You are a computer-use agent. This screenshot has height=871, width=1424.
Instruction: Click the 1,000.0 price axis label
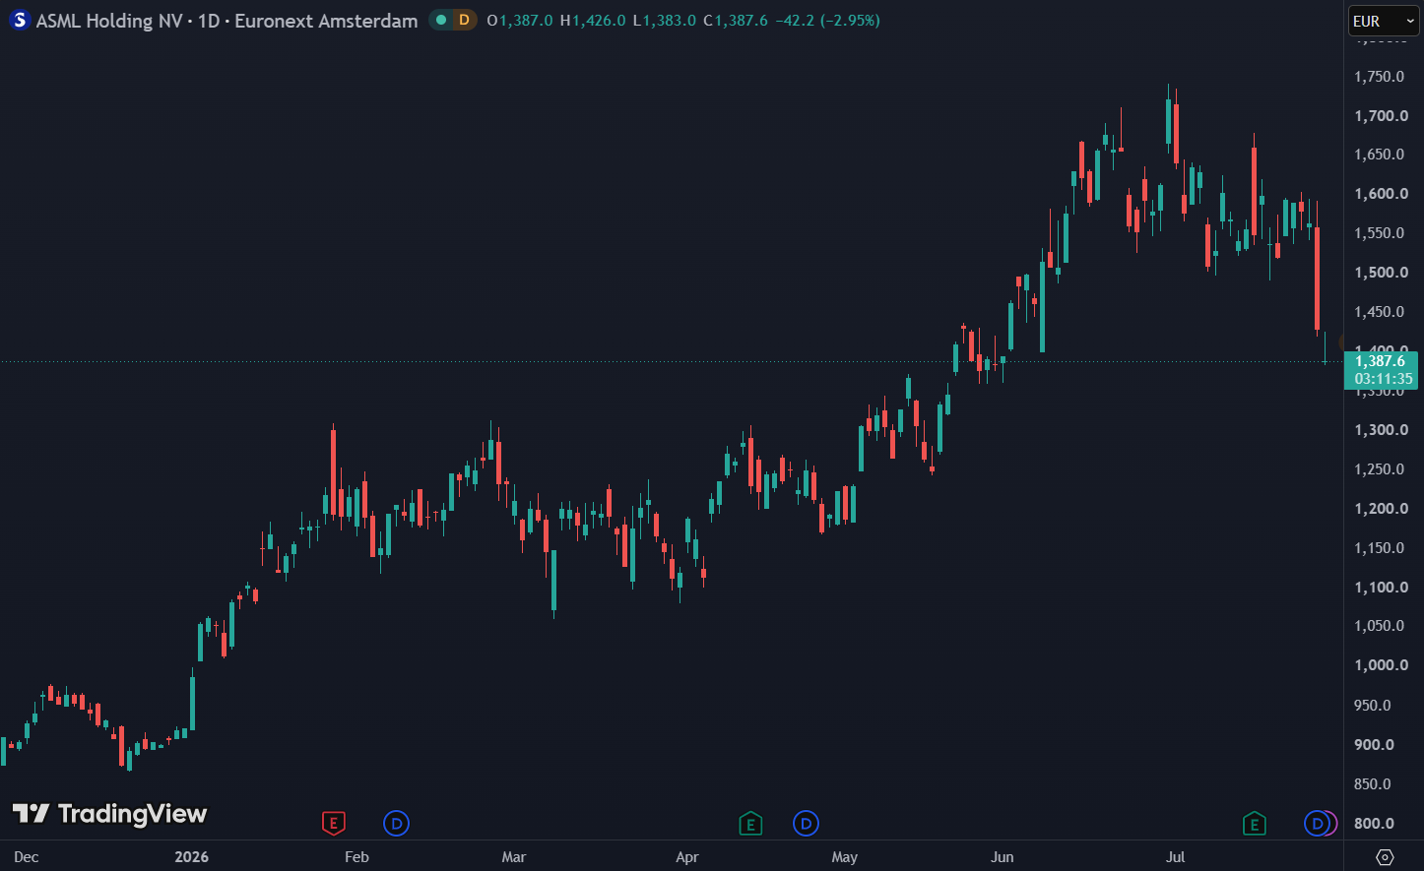click(1381, 665)
